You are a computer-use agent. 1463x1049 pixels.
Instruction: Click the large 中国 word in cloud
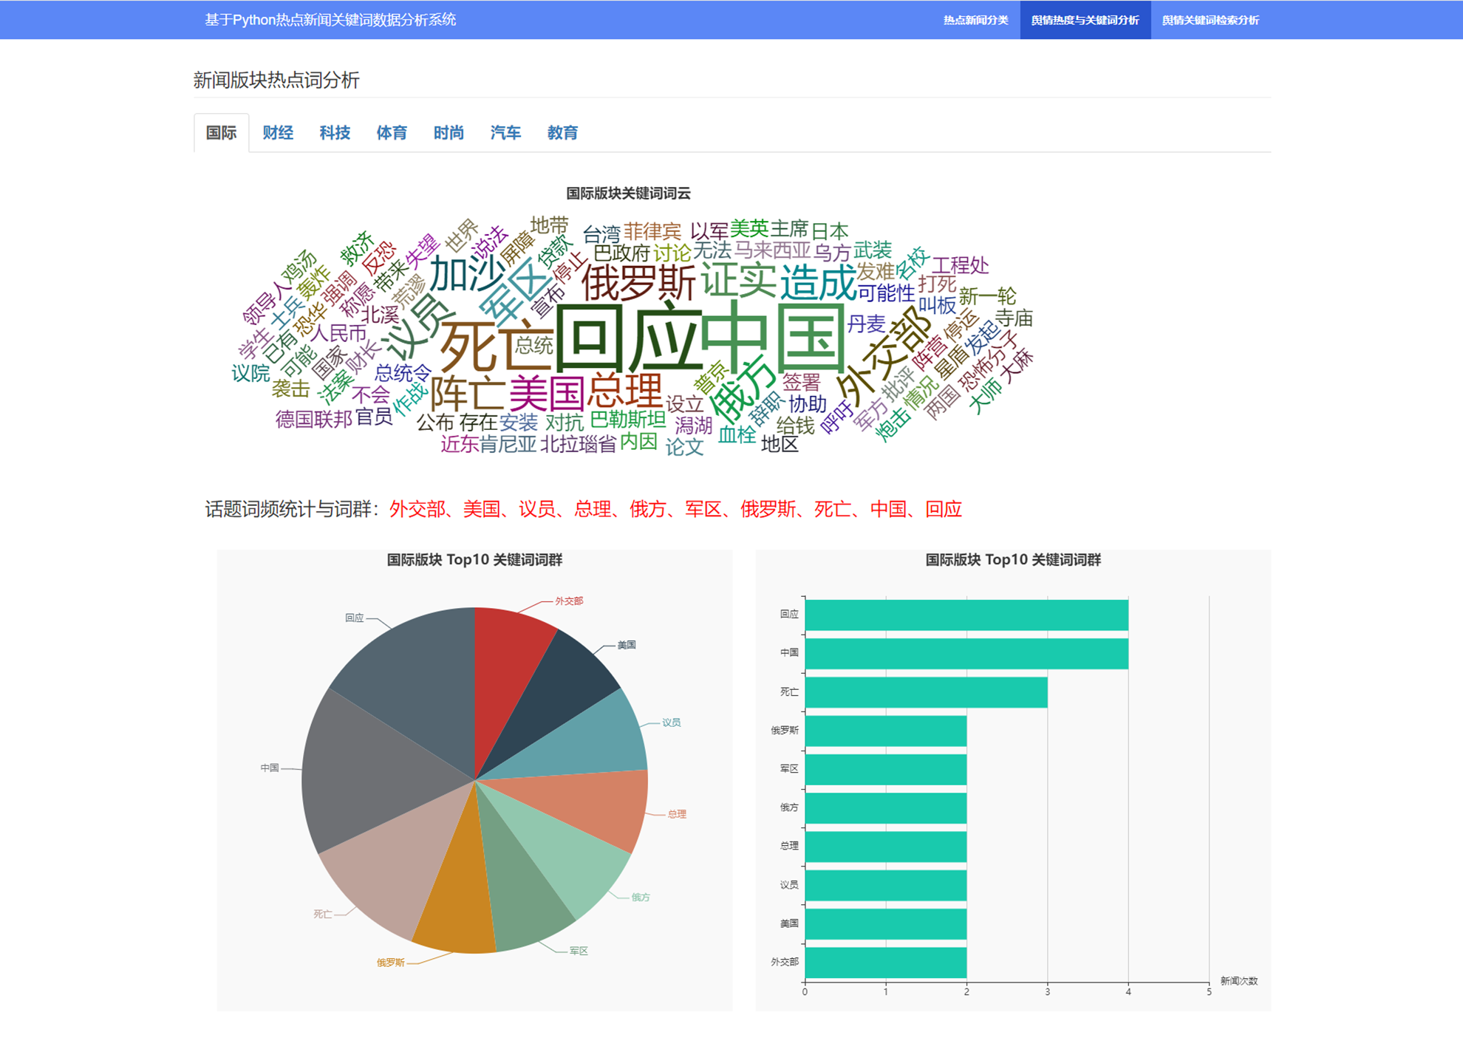pyautogui.click(x=772, y=336)
